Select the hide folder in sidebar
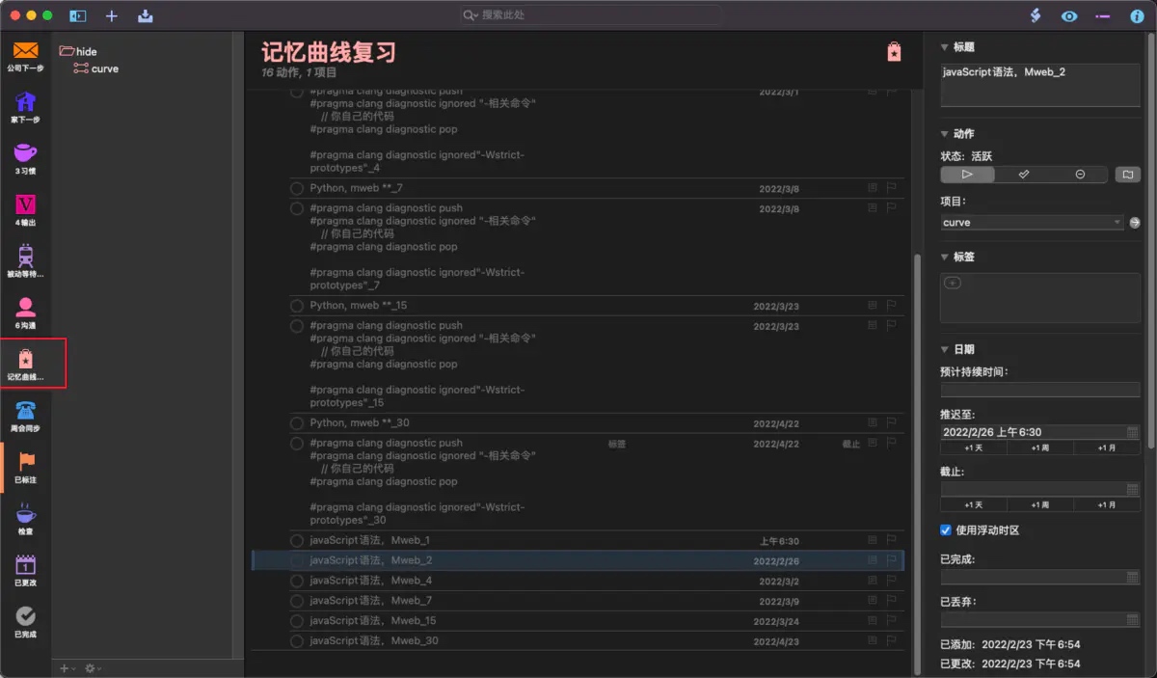The width and height of the screenshot is (1157, 678). 86,51
